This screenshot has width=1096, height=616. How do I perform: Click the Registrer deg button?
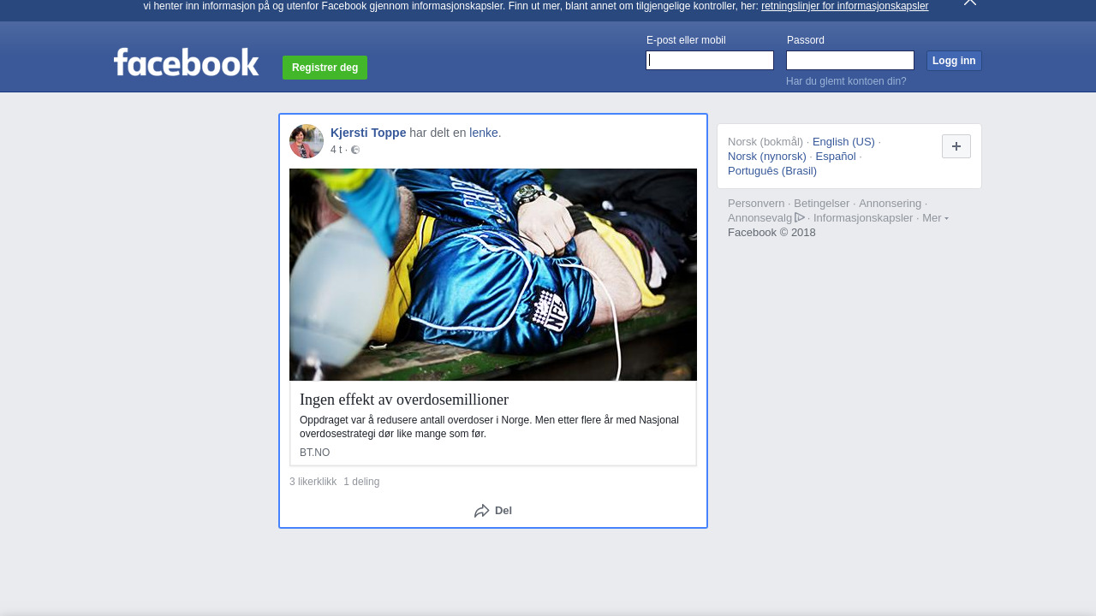point(325,68)
